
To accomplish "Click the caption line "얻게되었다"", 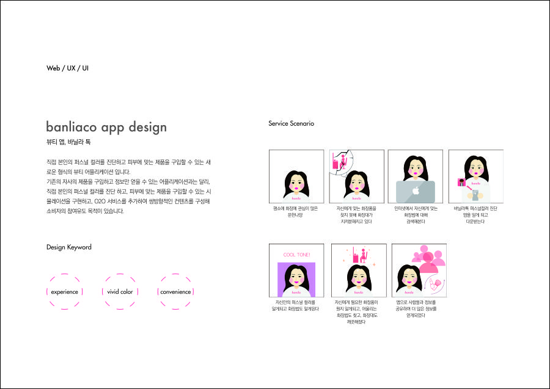I will pos(416,316).
